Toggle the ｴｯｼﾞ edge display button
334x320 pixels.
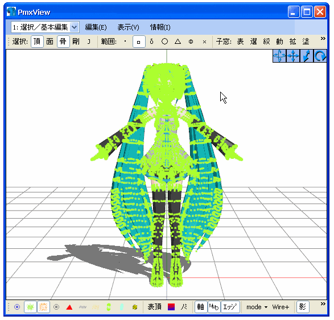point(230,307)
